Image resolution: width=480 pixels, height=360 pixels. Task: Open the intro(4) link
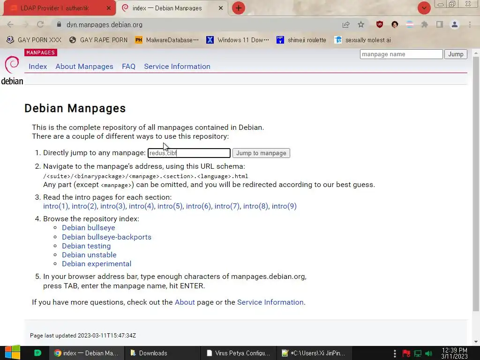(141, 206)
